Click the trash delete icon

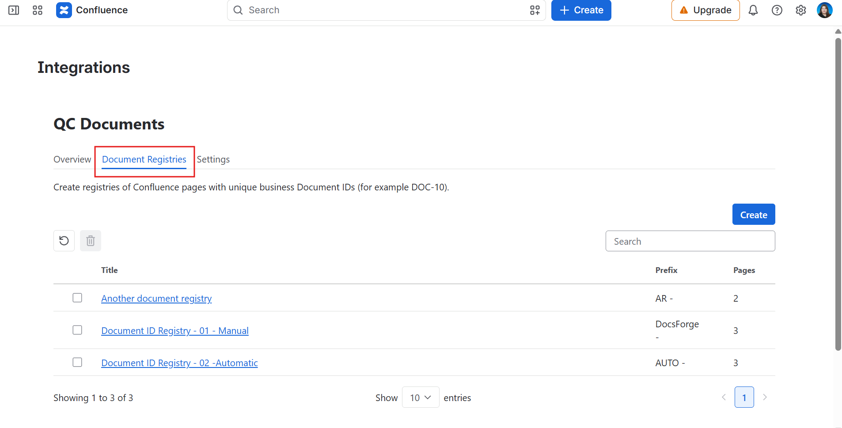(91, 241)
